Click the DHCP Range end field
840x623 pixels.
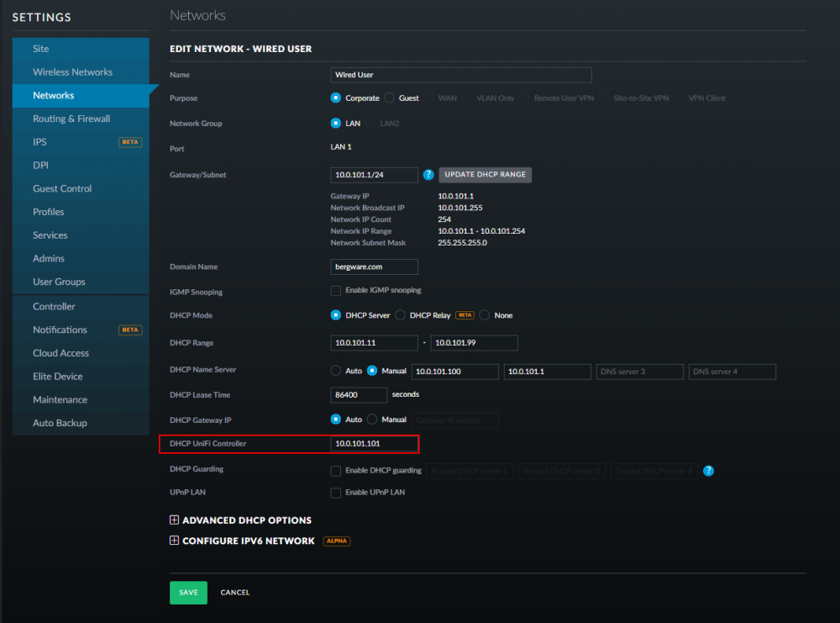pos(474,342)
